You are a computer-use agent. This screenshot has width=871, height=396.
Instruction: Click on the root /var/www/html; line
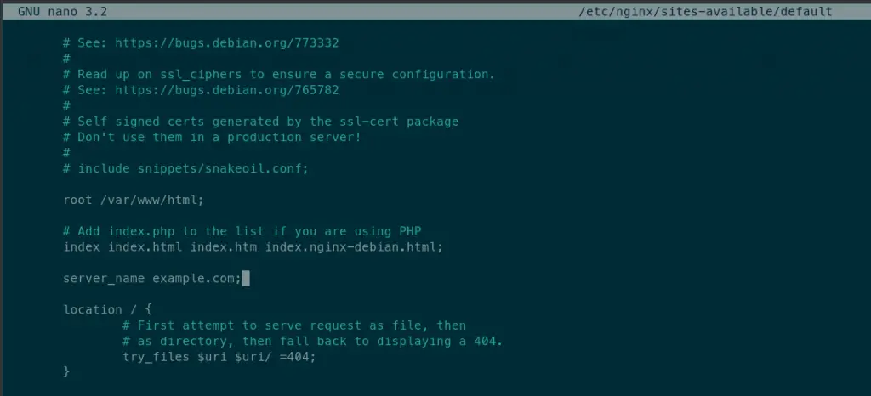pyautogui.click(x=134, y=200)
